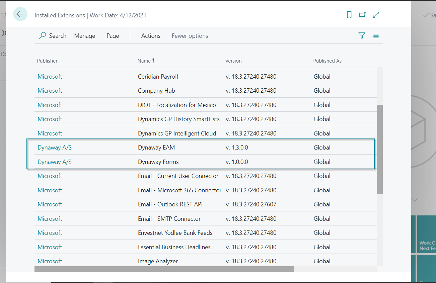The width and height of the screenshot is (436, 283).
Task: Select Email - Current User Connector
Action: (x=178, y=176)
